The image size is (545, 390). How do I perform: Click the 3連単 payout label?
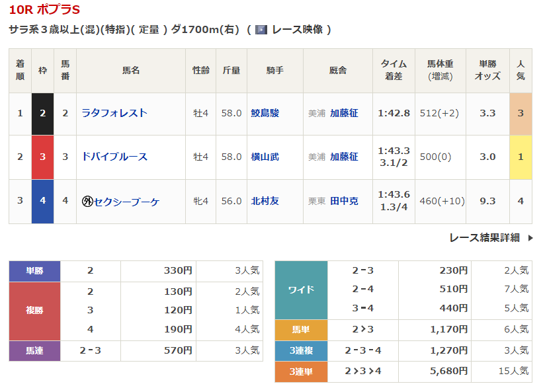(301, 372)
